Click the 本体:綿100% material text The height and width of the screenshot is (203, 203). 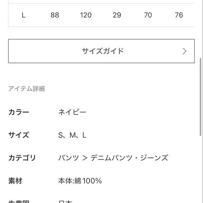(x=80, y=181)
